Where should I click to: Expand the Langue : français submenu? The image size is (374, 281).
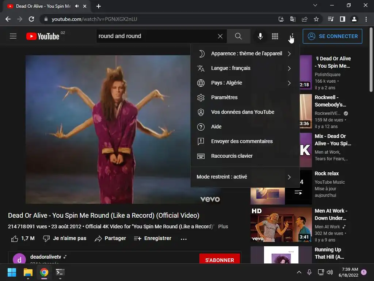point(245,68)
